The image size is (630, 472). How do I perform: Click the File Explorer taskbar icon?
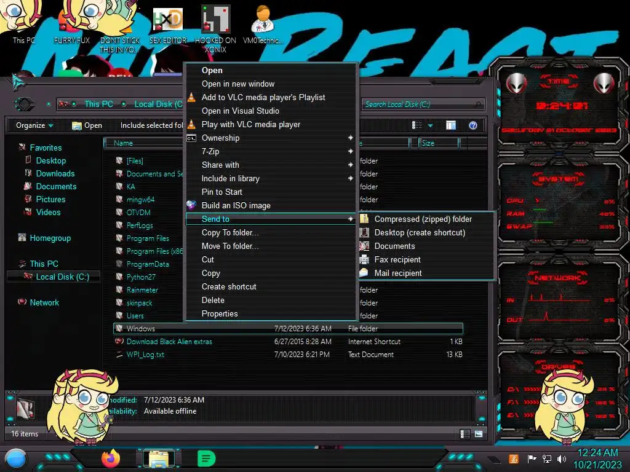pyautogui.click(x=159, y=458)
